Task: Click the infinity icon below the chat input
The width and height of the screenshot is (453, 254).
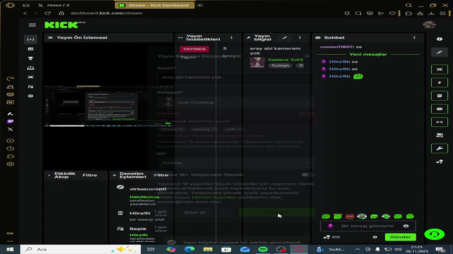Action: (x=336, y=237)
